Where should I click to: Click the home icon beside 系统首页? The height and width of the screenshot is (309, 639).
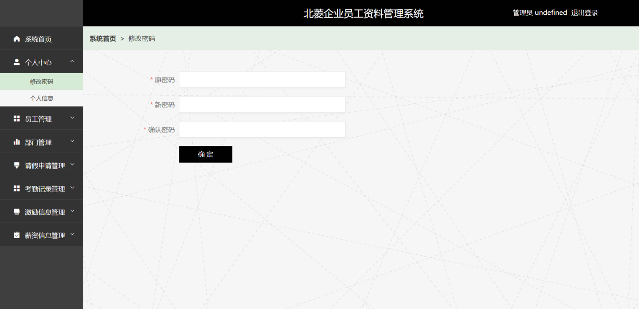(17, 39)
